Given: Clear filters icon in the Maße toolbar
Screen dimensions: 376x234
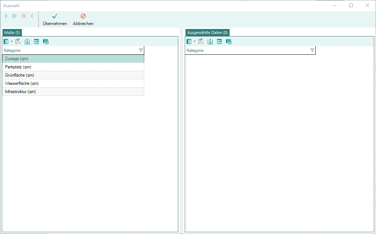Looking at the screenshot, I should pyautogui.click(x=18, y=42).
